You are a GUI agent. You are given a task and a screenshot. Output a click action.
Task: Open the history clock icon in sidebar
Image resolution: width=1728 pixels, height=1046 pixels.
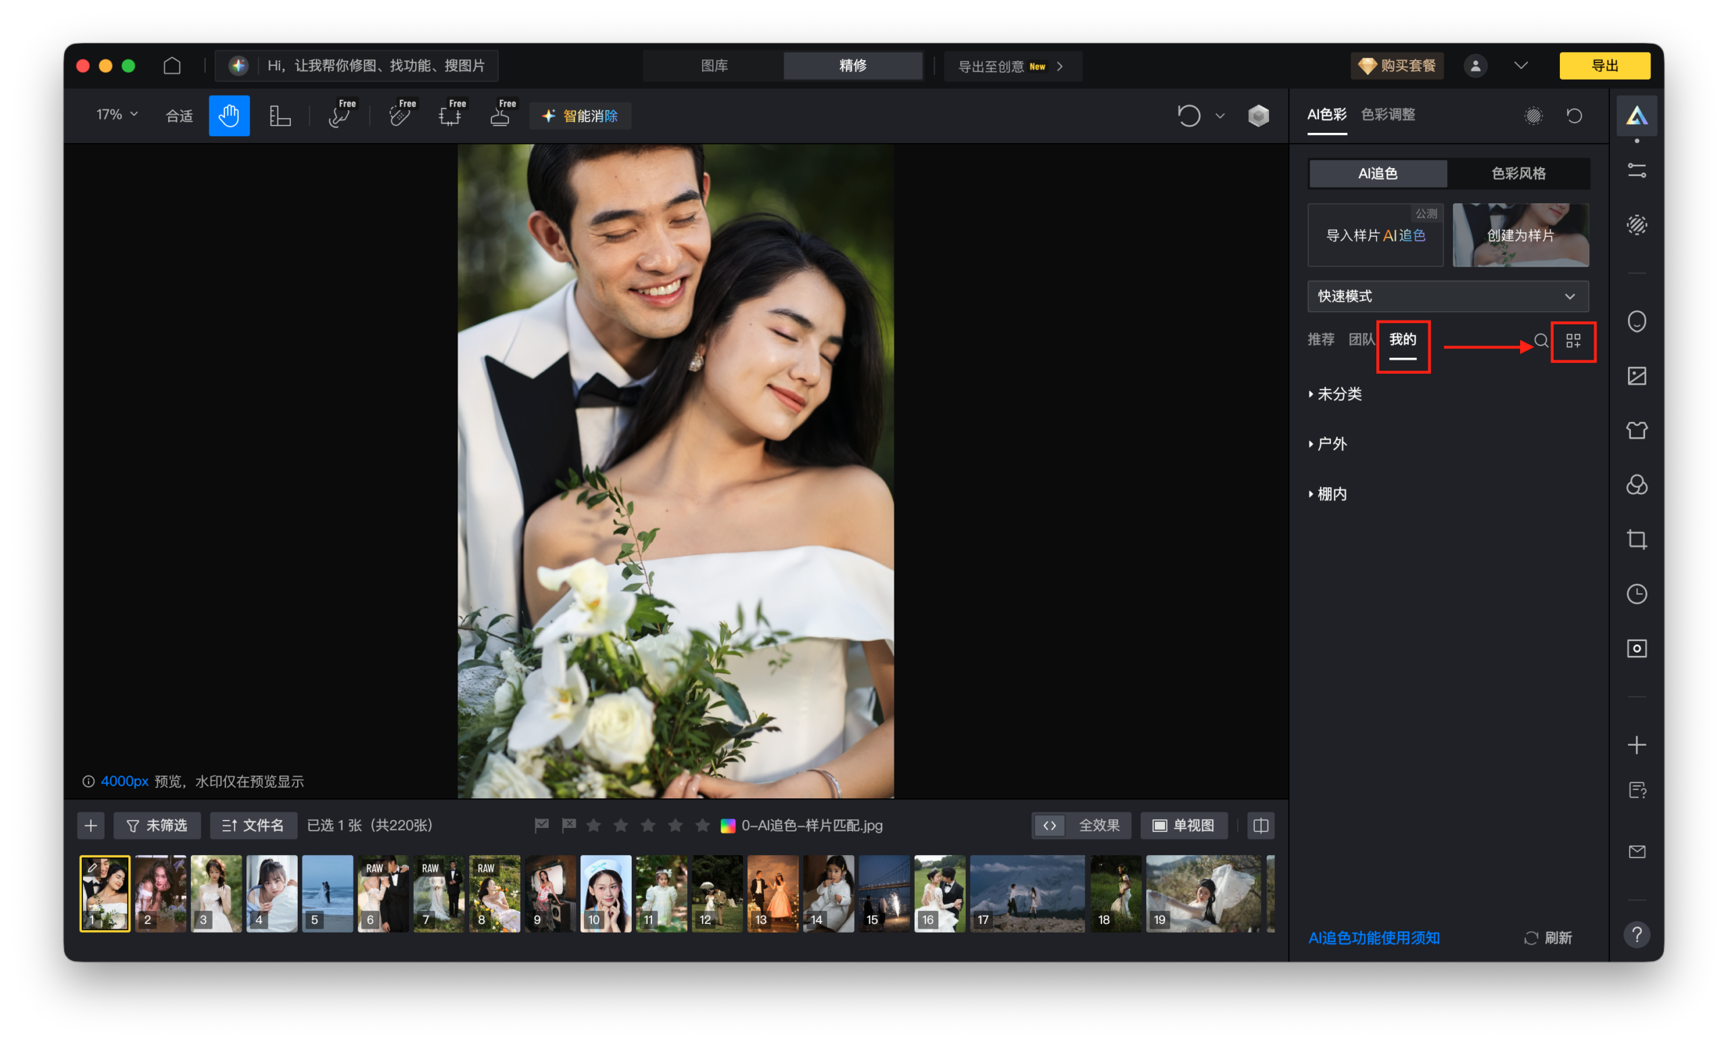pyautogui.click(x=1637, y=594)
